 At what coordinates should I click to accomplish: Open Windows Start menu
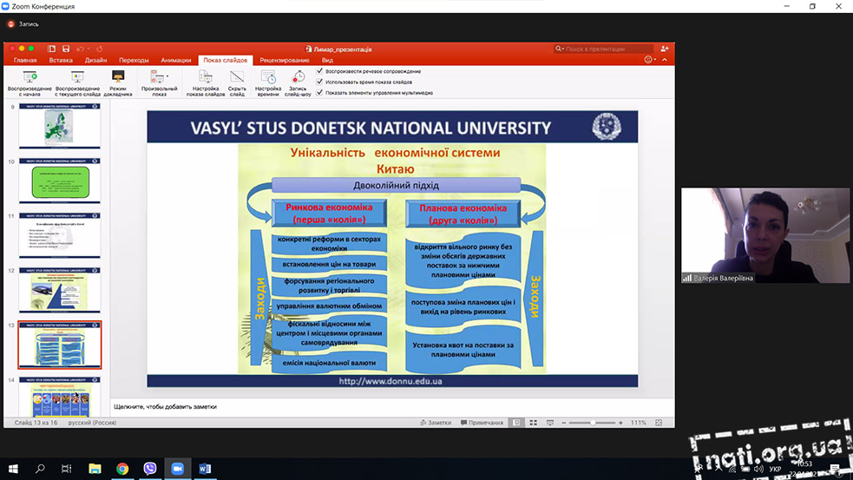13,469
